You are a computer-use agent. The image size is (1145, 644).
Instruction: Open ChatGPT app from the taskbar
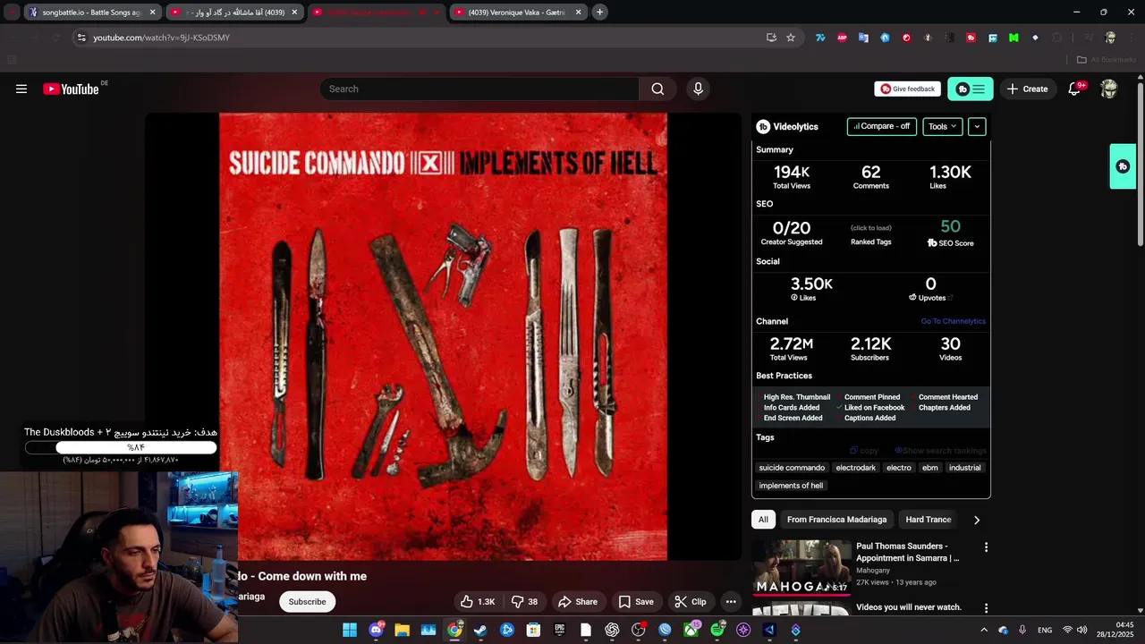point(612,630)
